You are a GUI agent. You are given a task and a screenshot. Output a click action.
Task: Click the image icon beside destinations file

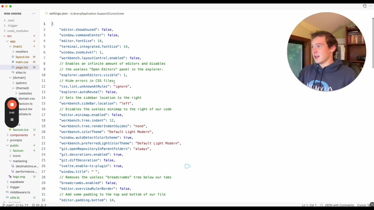click(13, 166)
